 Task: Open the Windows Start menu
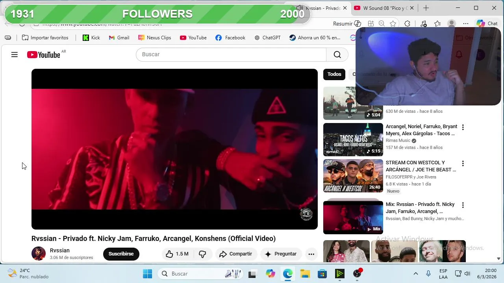[147, 274]
